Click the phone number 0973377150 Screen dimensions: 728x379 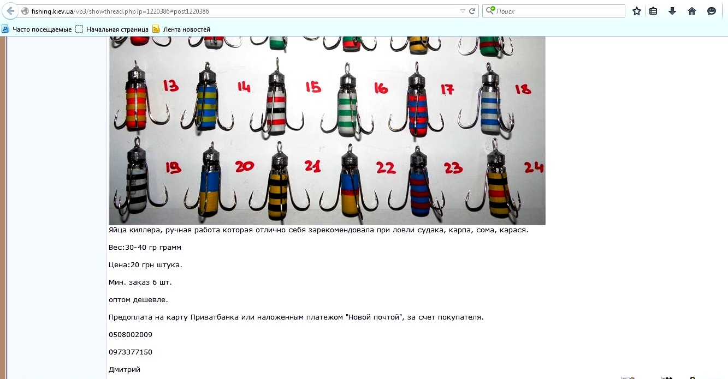(x=131, y=352)
